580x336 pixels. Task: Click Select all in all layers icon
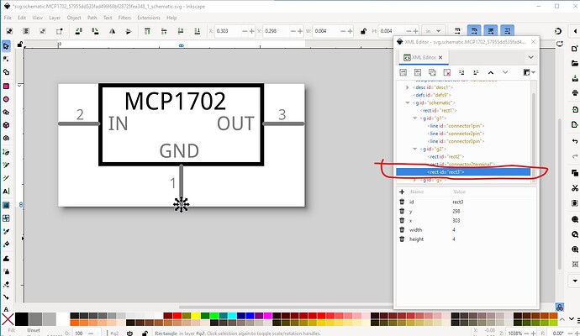coord(26,31)
